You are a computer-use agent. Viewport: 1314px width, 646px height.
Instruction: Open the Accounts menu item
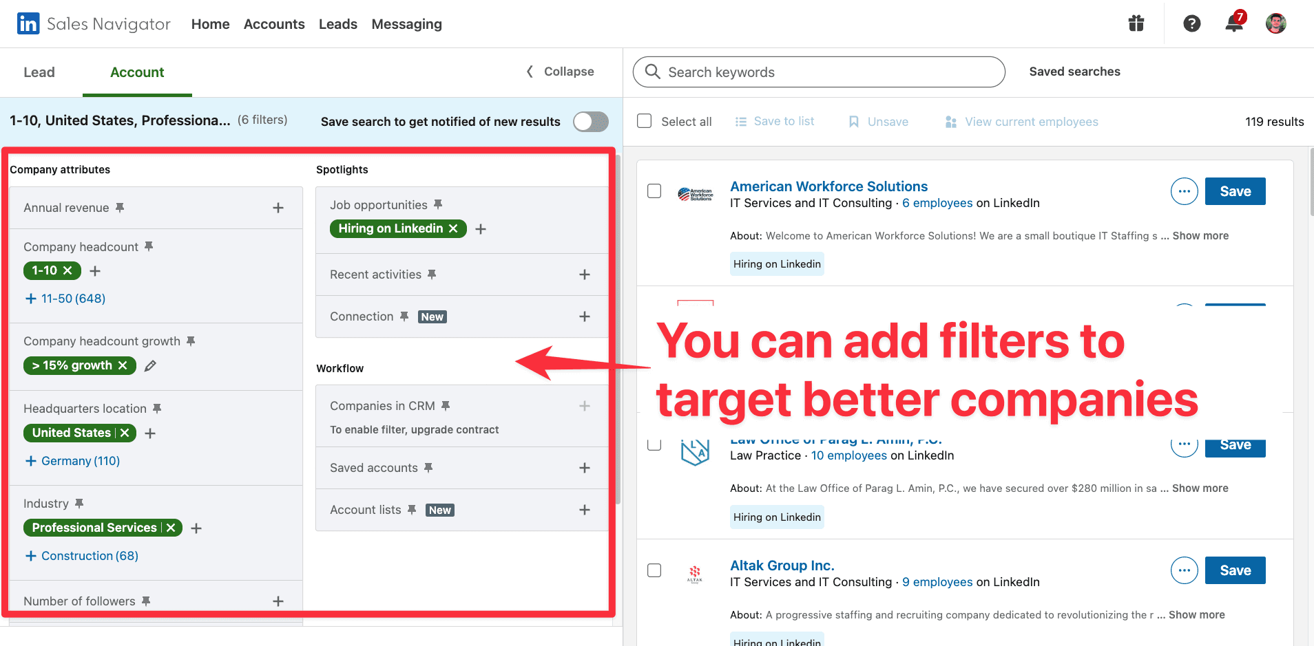pyautogui.click(x=274, y=24)
